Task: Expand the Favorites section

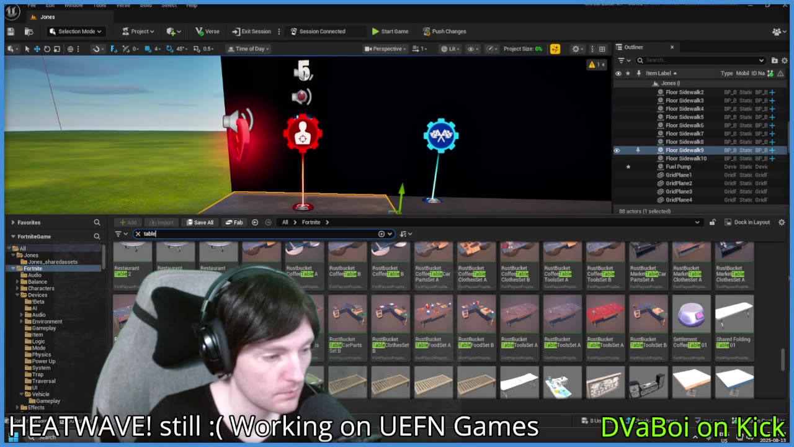Action: (x=12, y=222)
